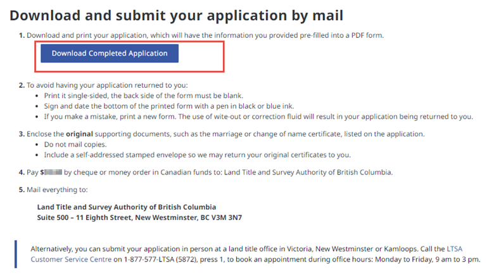This screenshot has height=278, width=494.
Task: Click the blue vertical bar beside the note
Action: (16, 253)
